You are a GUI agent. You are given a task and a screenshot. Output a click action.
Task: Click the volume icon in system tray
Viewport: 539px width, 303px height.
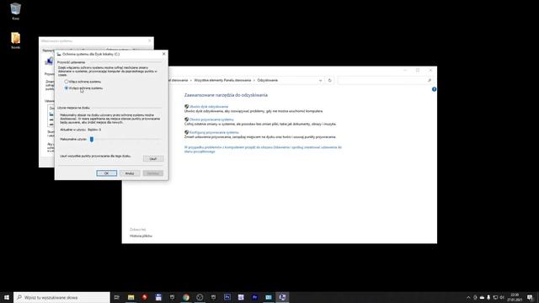click(502, 297)
